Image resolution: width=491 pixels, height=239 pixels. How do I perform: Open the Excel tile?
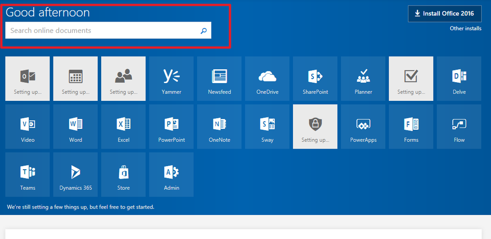click(123, 126)
